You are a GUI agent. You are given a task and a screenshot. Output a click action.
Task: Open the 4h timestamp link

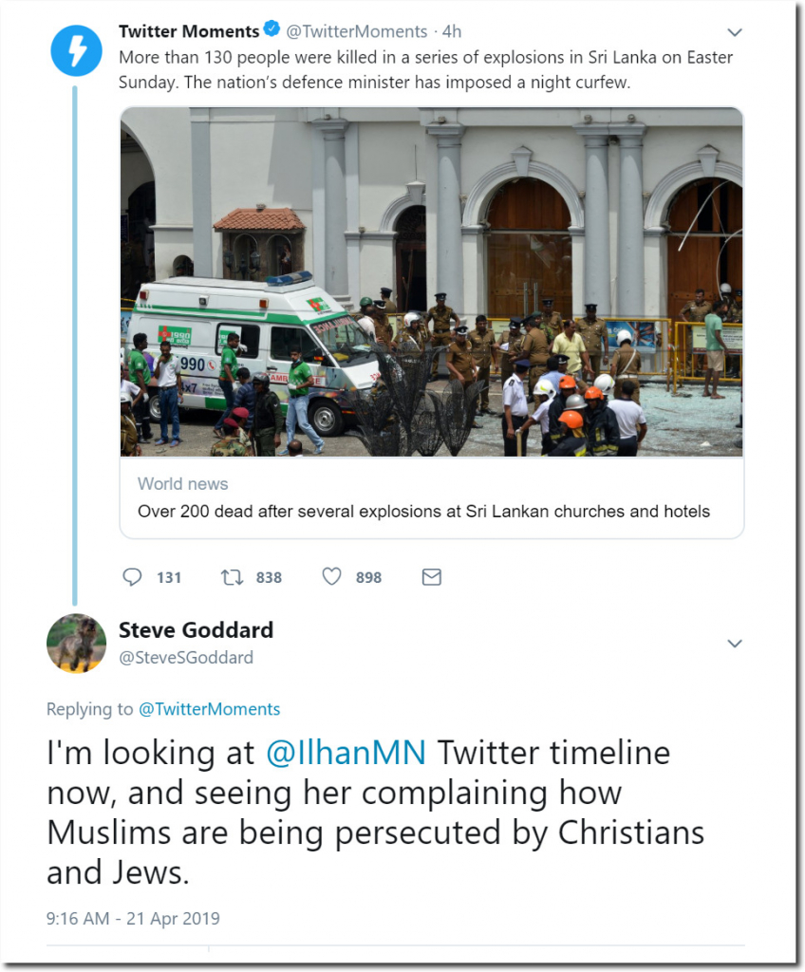[x=452, y=32]
